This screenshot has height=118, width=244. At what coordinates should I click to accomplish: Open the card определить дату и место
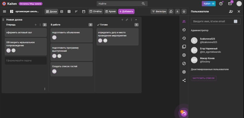(117, 37)
